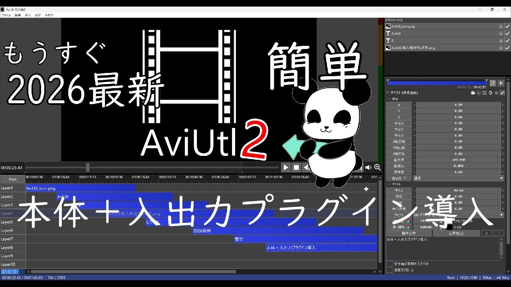511x287 pixels.
Task: Click the Root scene button
Action: [x=13, y=179]
